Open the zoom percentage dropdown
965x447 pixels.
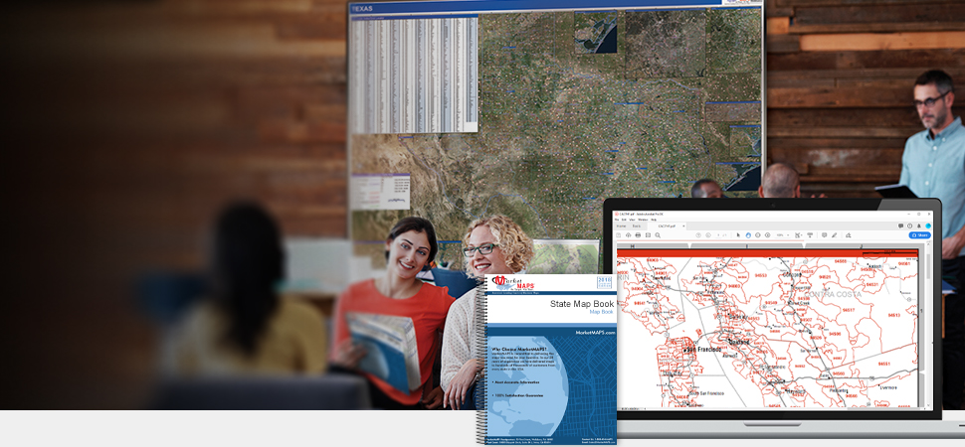pyautogui.click(x=783, y=234)
